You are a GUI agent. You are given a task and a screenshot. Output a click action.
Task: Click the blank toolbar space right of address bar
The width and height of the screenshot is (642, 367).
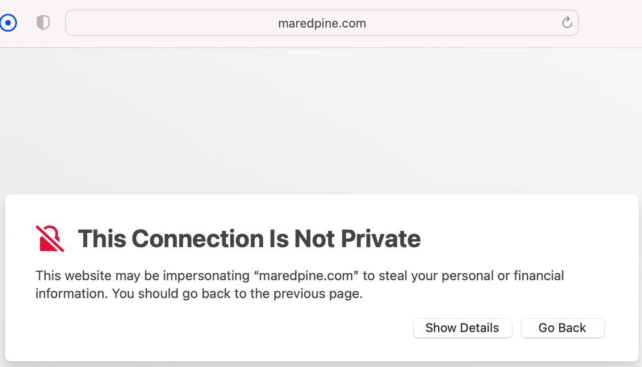click(611, 23)
